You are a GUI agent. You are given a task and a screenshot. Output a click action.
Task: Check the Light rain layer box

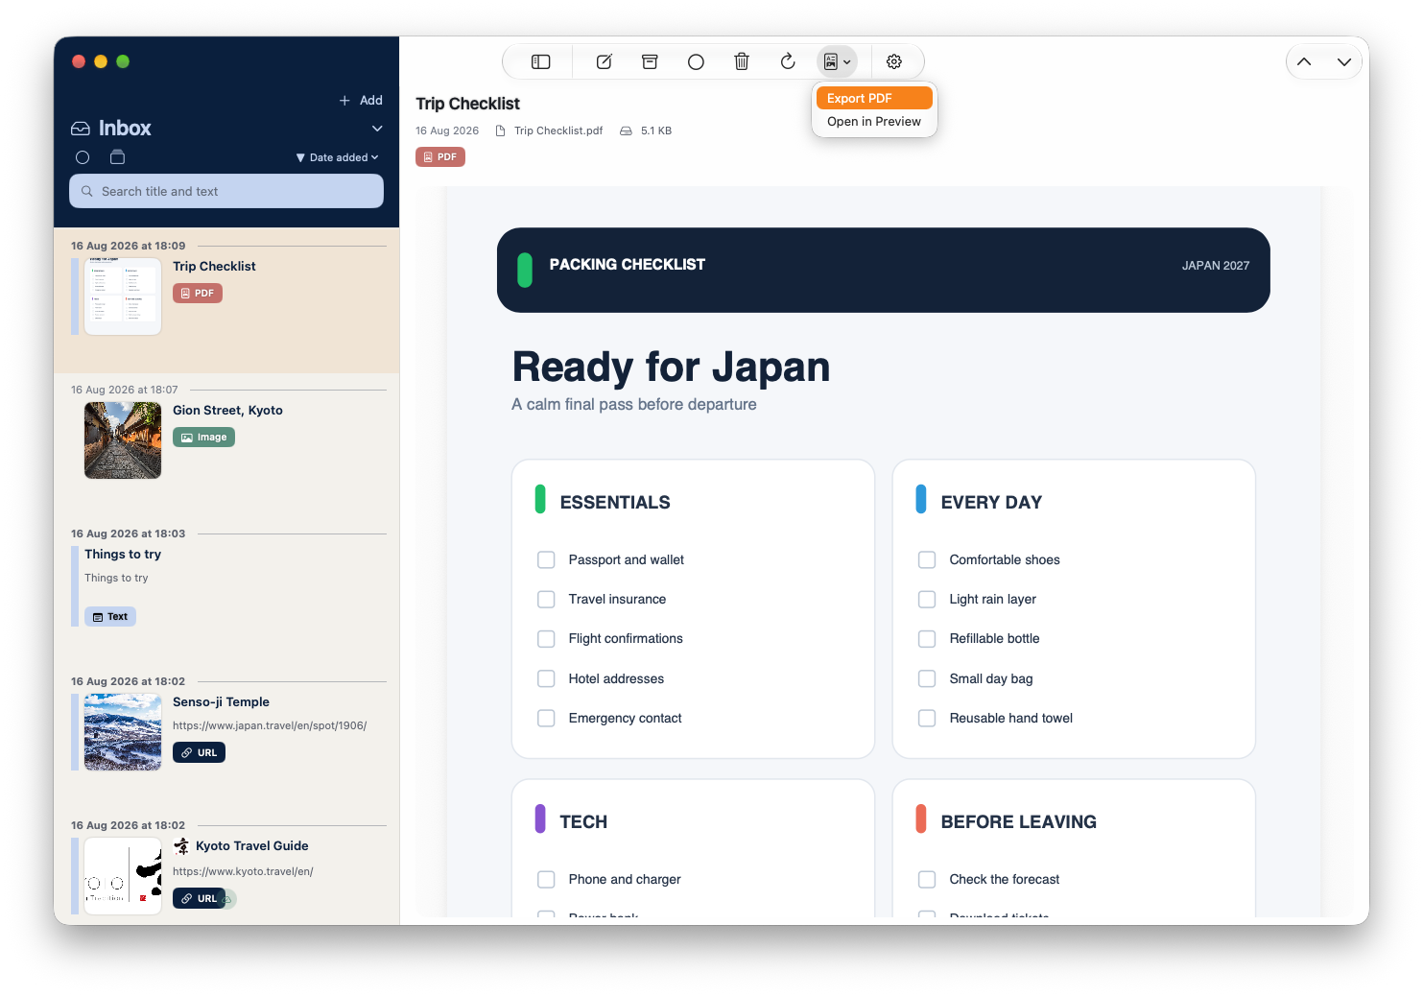coord(927,599)
